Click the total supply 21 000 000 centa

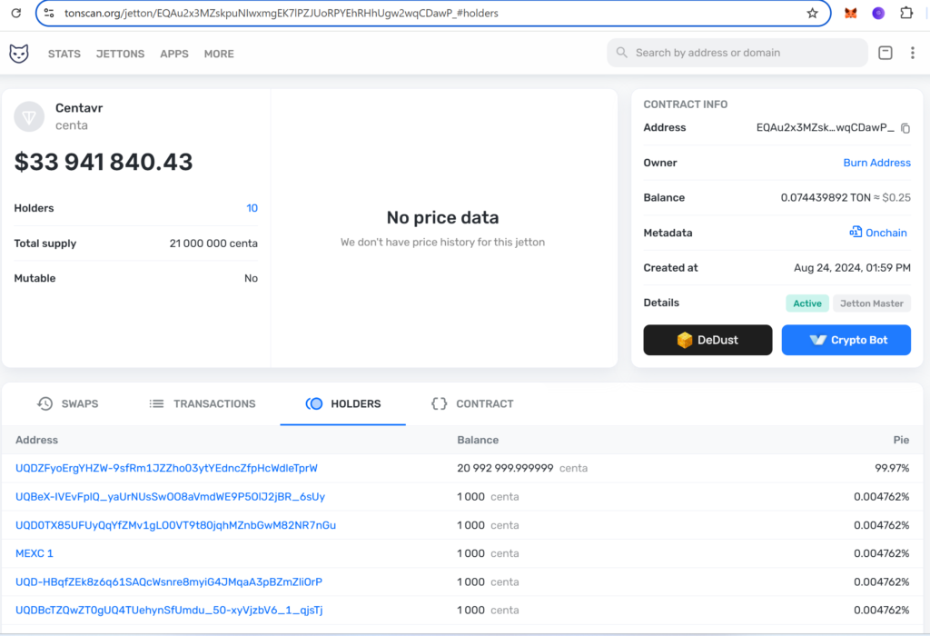pyautogui.click(x=213, y=243)
